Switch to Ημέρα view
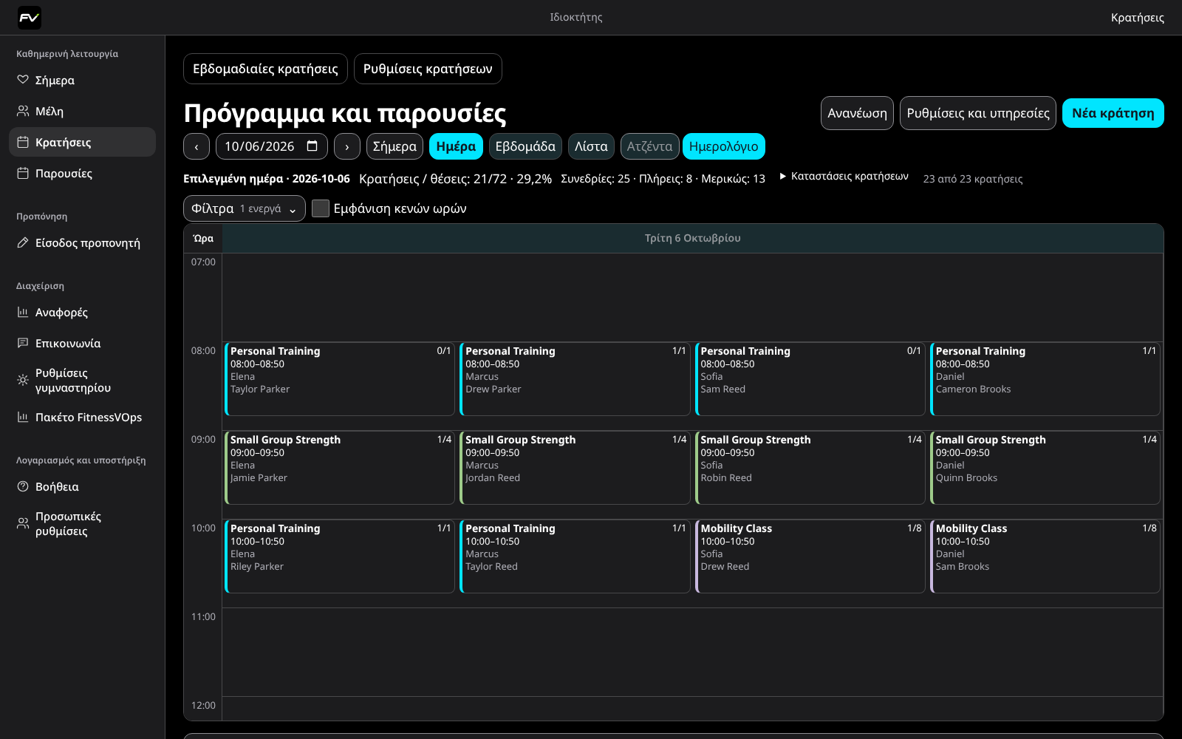Image resolution: width=1182 pixels, height=739 pixels. pos(456,146)
